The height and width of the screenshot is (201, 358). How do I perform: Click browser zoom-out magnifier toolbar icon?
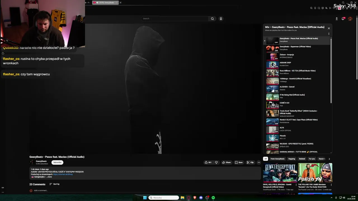pos(311,8)
